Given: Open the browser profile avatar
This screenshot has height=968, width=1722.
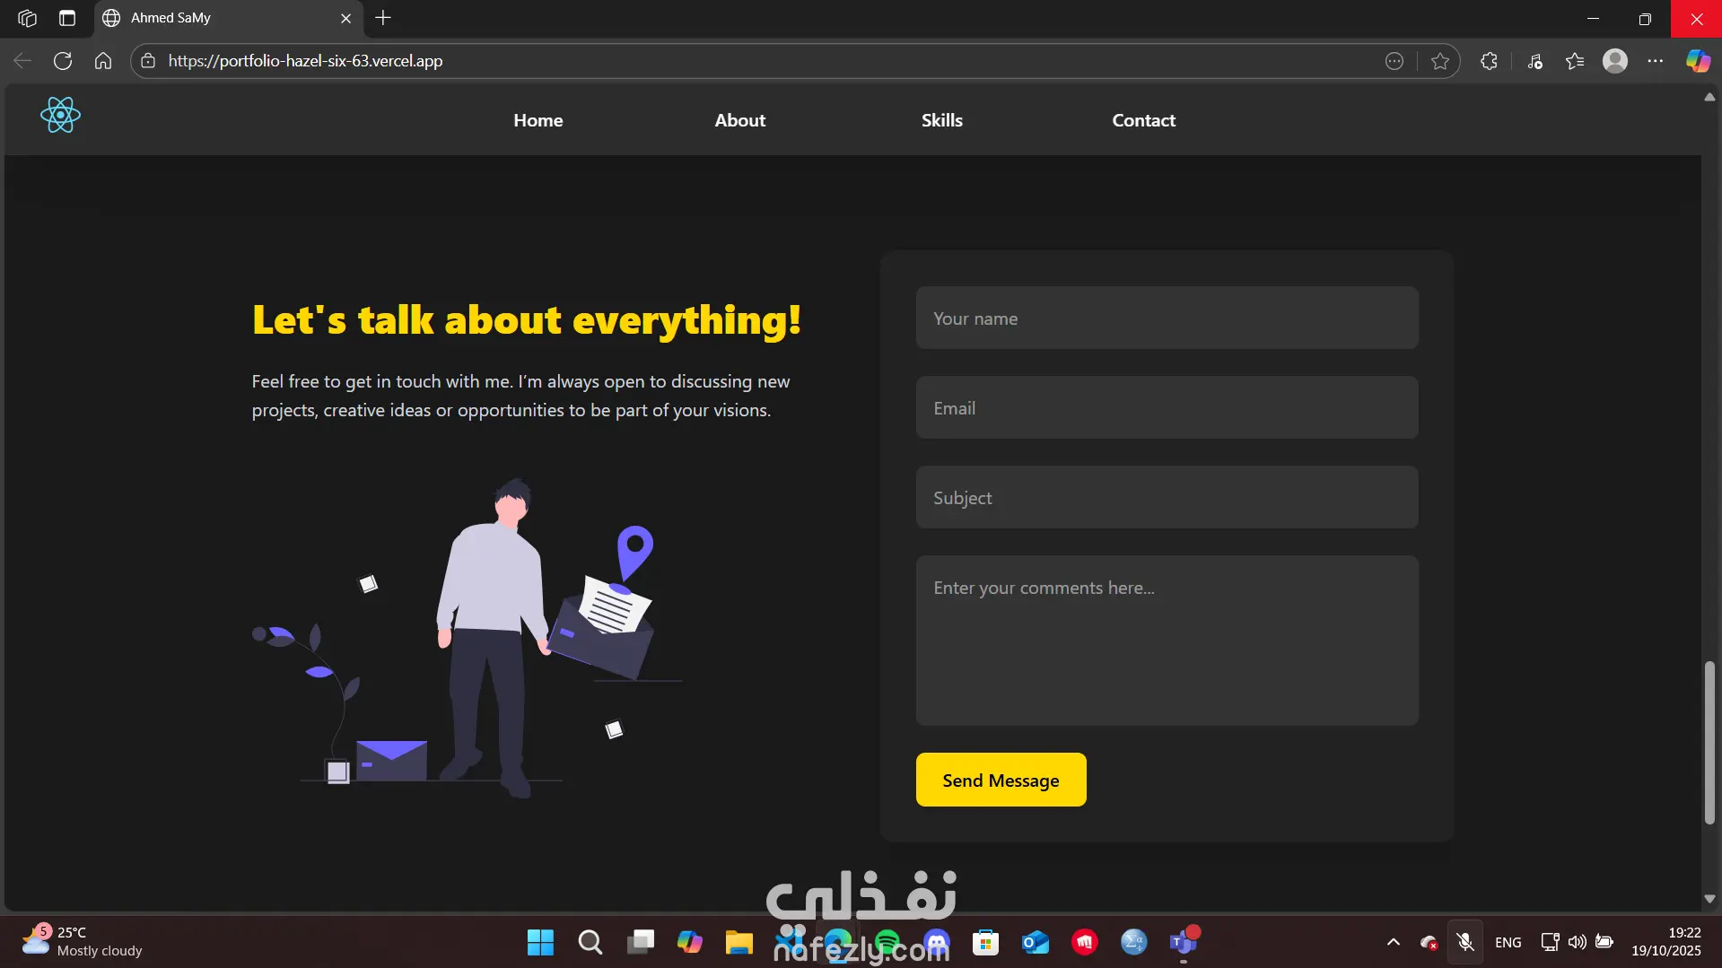Looking at the screenshot, I should [x=1615, y=61].
